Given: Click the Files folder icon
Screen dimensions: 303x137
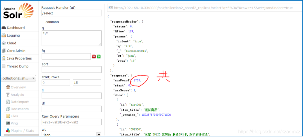Looking at the screenshot, I should click(8, 116).
